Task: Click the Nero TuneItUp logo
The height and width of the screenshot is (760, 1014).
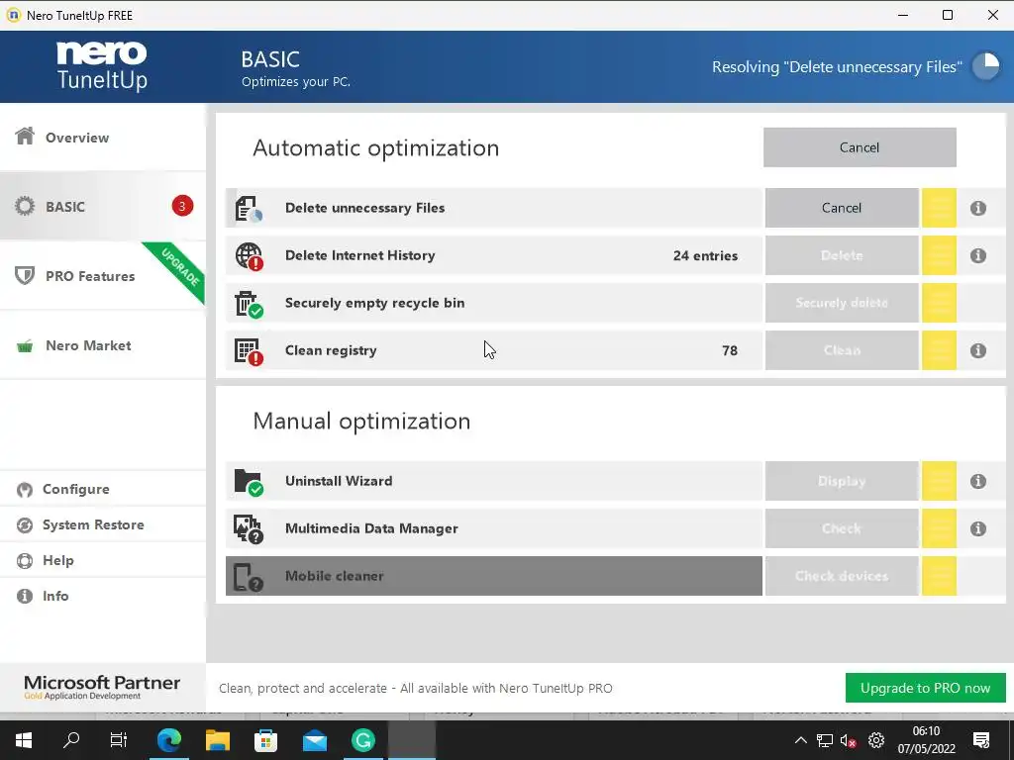Action: point(102,66)
